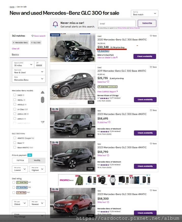Viewport: 182px width, 222px height.
Task: Open the black 2020 GLC 300 photo
Action: click(x=73, y=48)
